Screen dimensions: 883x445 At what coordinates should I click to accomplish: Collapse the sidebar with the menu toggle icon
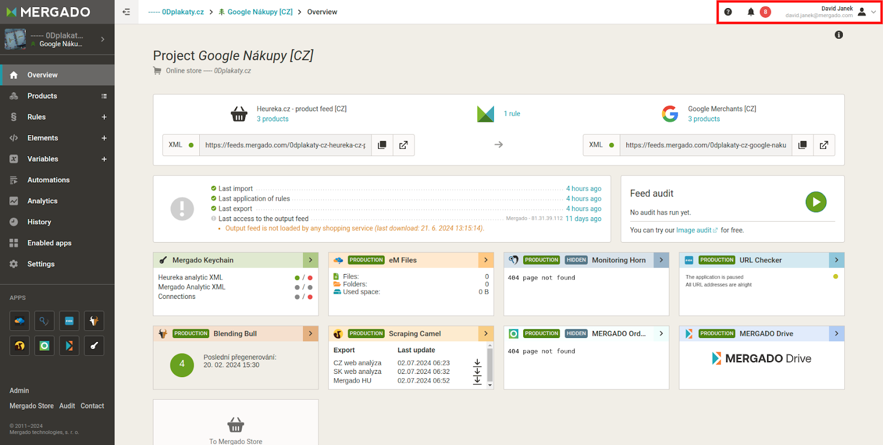coord(126,12)
